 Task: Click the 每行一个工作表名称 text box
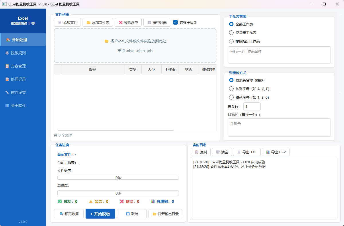tap(279, 55)
